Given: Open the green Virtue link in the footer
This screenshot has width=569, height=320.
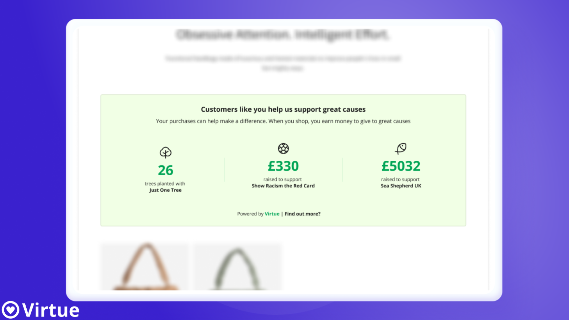Looking at the screenshot, I should 272,214.
